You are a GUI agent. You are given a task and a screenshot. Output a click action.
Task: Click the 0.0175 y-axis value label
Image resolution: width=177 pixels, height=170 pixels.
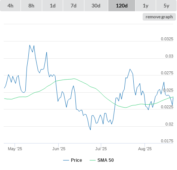pyautogui.click(x=167, y=141)
